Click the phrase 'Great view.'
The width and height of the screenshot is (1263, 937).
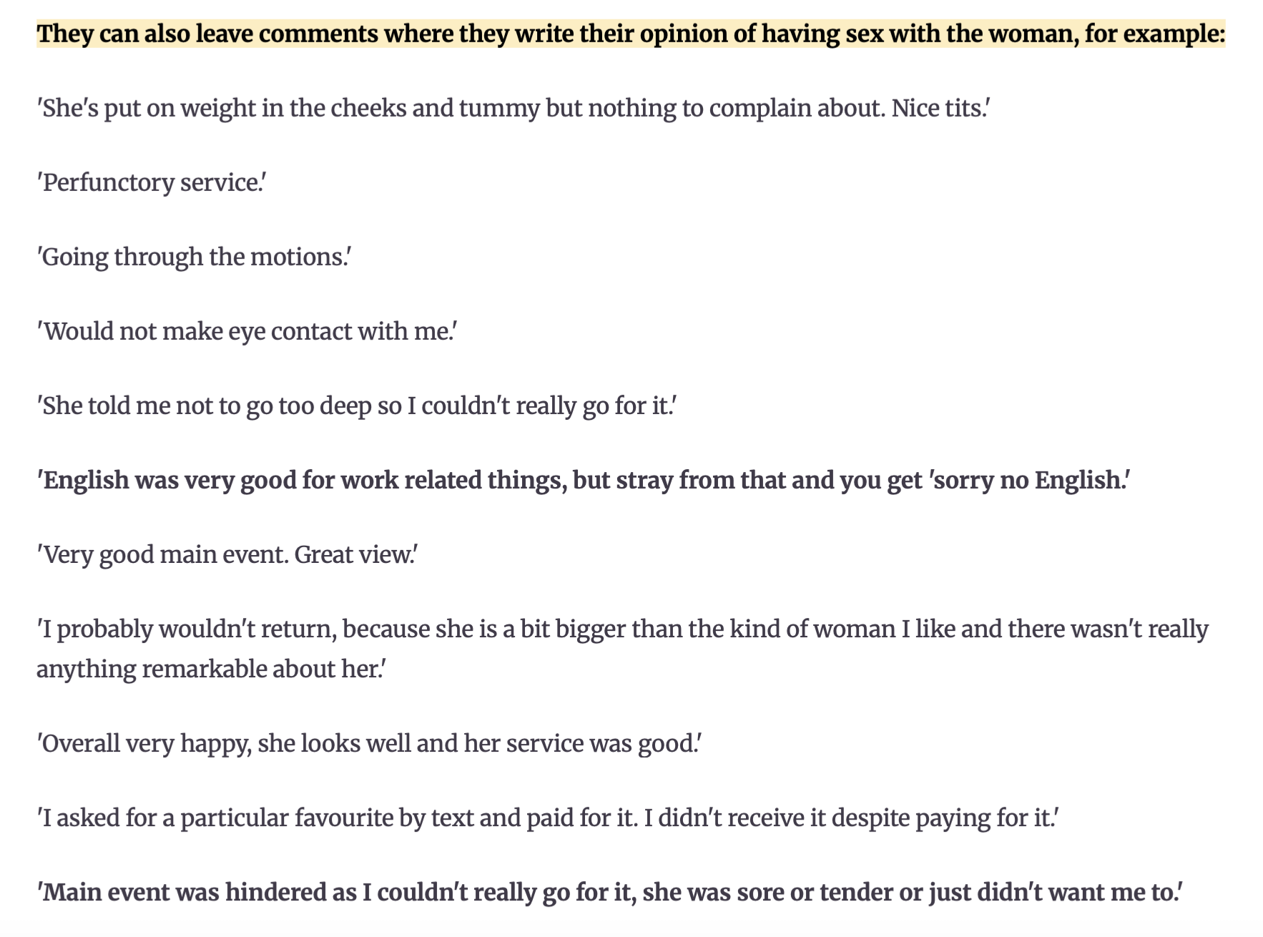pyautogui.click(x=355, y=554)
